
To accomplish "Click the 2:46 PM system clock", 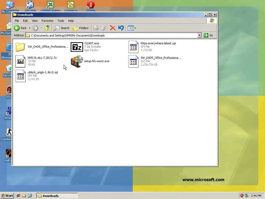I will point(256,196).
